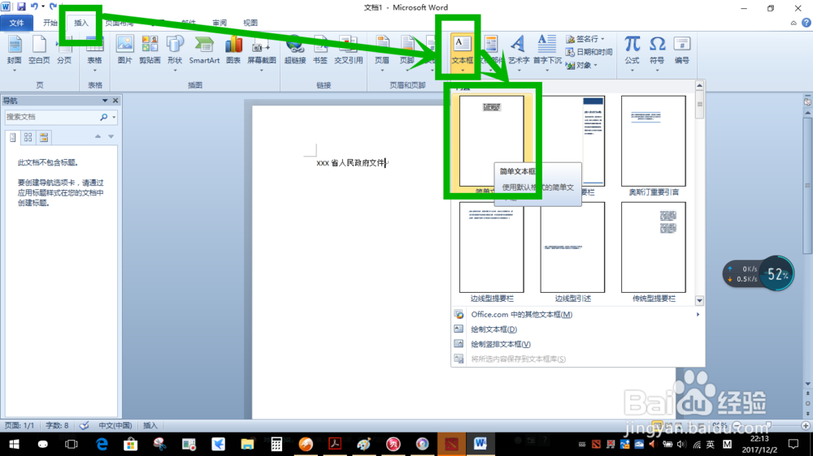
Task: Insert a blank page (空白页)
Action: [x=39, y=51]
